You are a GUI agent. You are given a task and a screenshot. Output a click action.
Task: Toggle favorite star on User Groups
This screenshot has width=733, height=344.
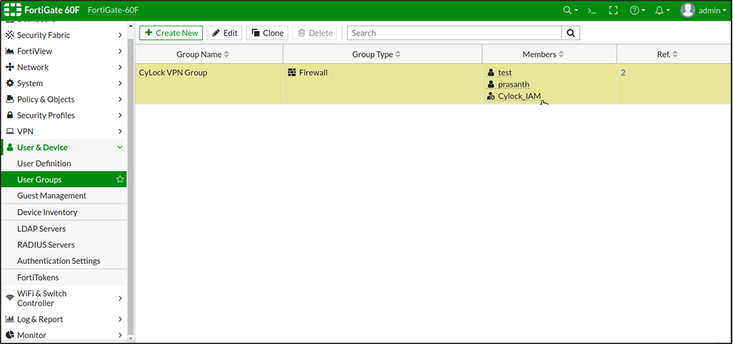coord(120,180)
